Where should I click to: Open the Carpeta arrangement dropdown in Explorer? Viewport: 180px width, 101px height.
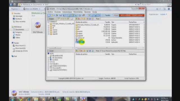164,14
